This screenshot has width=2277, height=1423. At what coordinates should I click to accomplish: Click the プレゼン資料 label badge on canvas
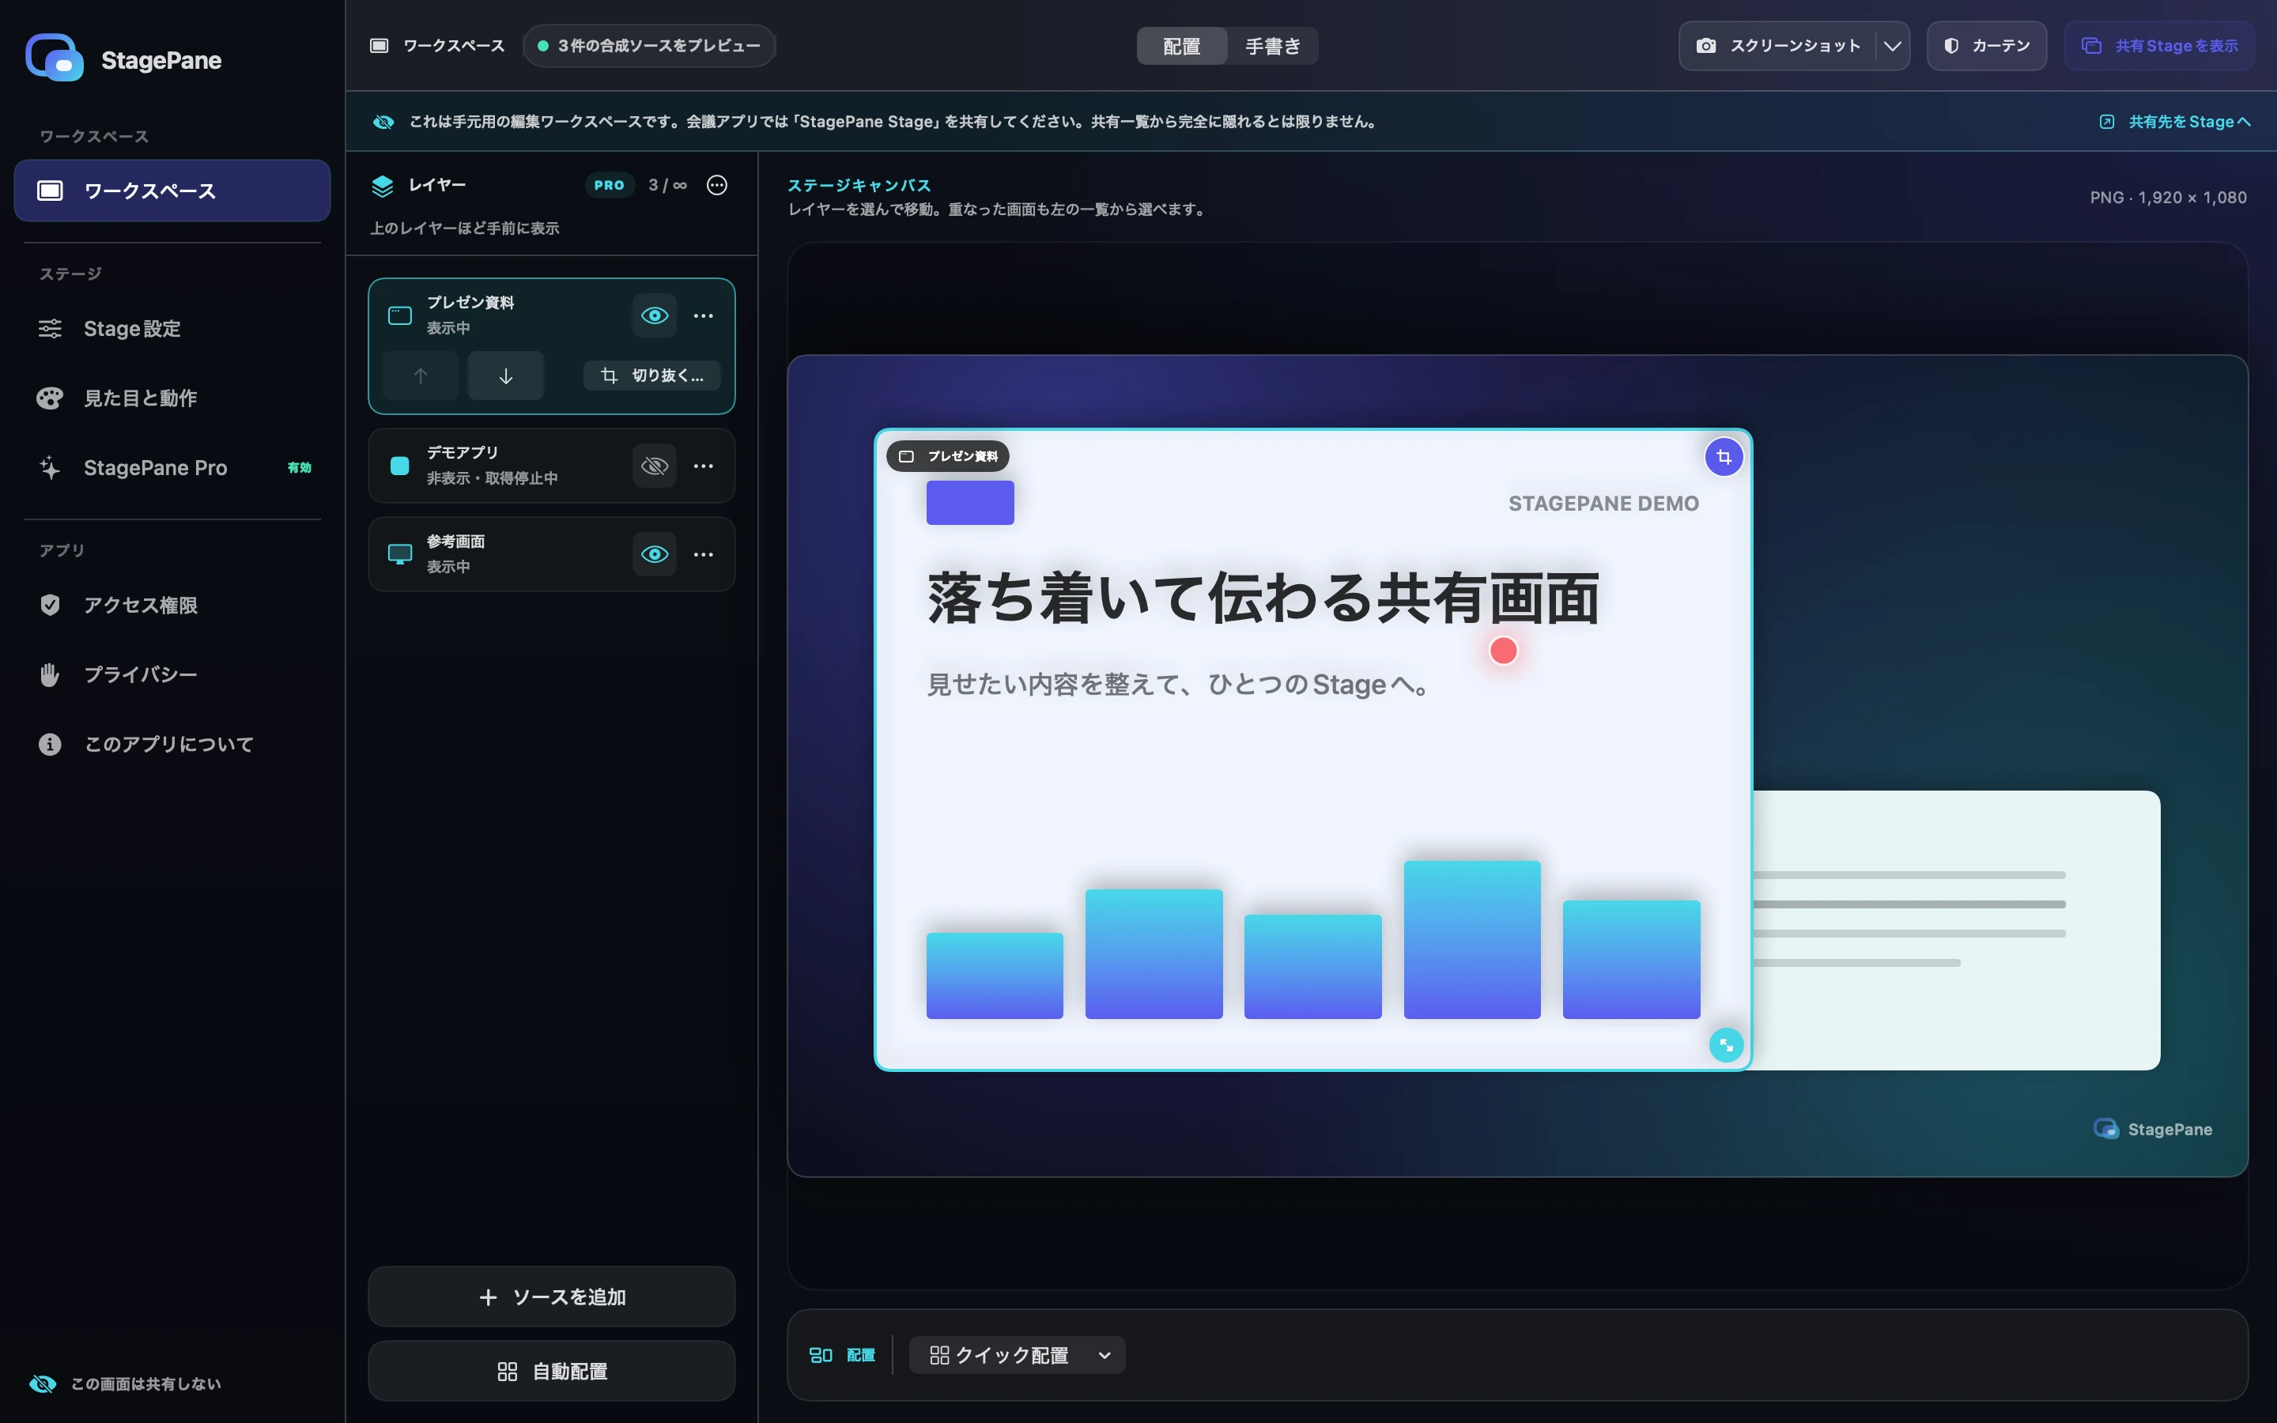[x=947, y=456]
